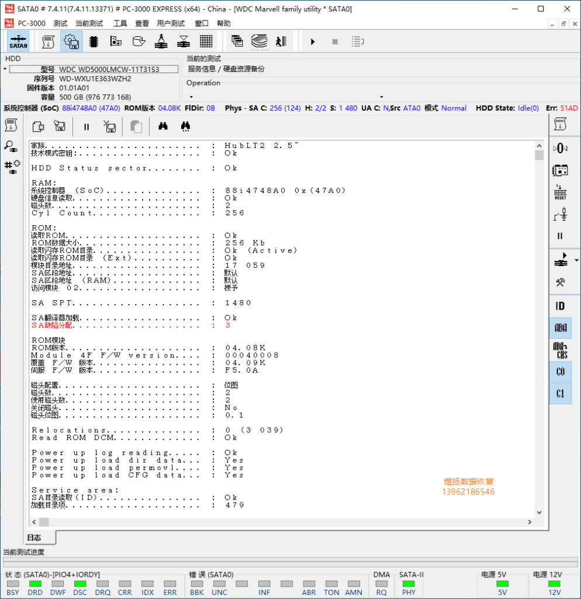Click the hourglass test icon in toolbar
Screen dimensions: 581x599
pyautogui.click(x=184, y=42)
